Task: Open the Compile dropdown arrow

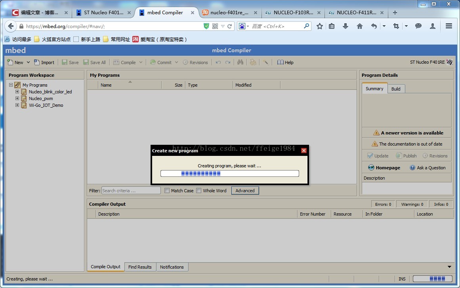Action: (141, 63)
